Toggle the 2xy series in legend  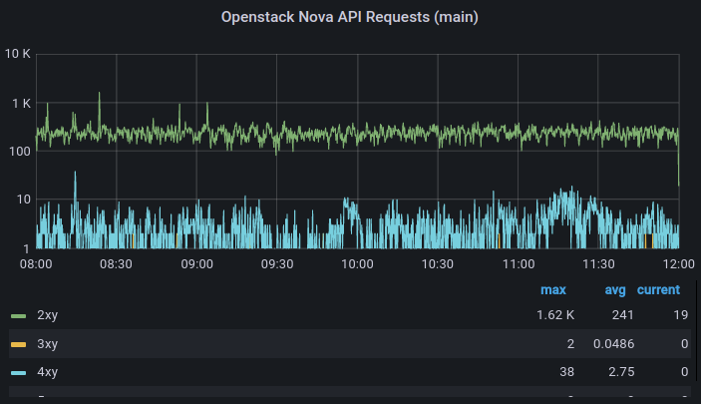tap(48, 315)
